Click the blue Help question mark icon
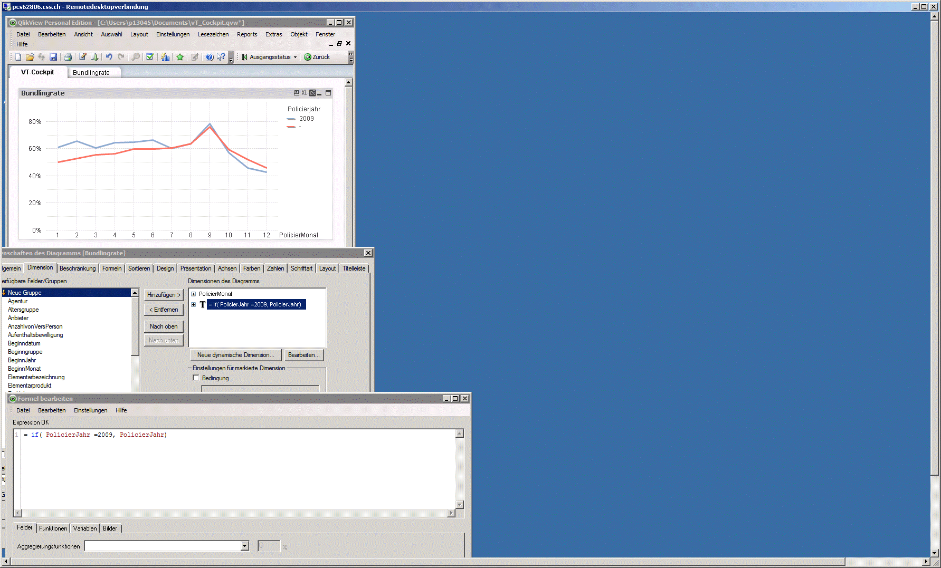Image resolution: width=941 pixels, height=568 pixels. tap(210, 57)
